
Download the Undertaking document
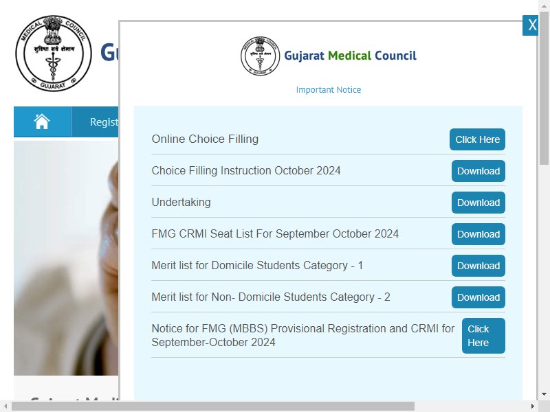coord(478,203)
